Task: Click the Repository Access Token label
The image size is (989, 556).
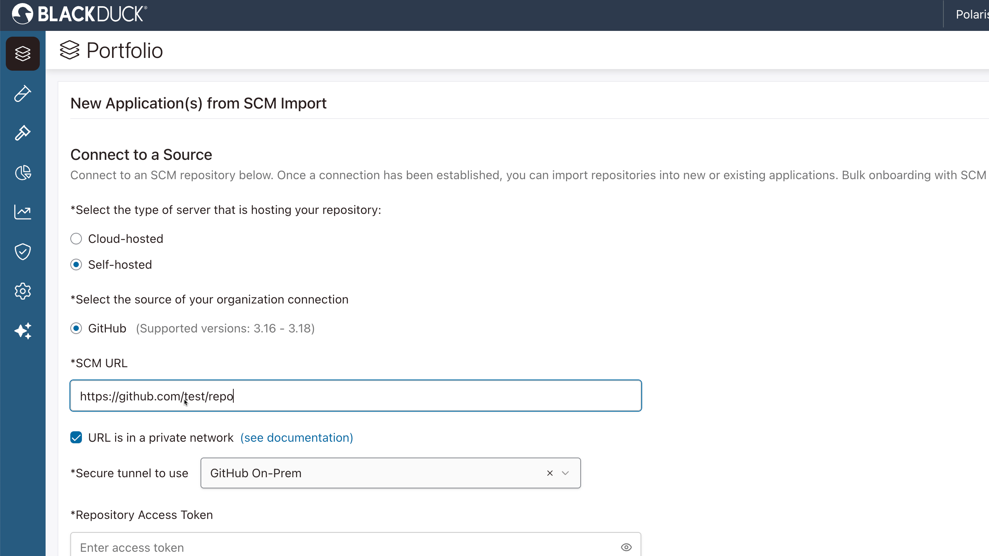Action: [x=141, y=515]
